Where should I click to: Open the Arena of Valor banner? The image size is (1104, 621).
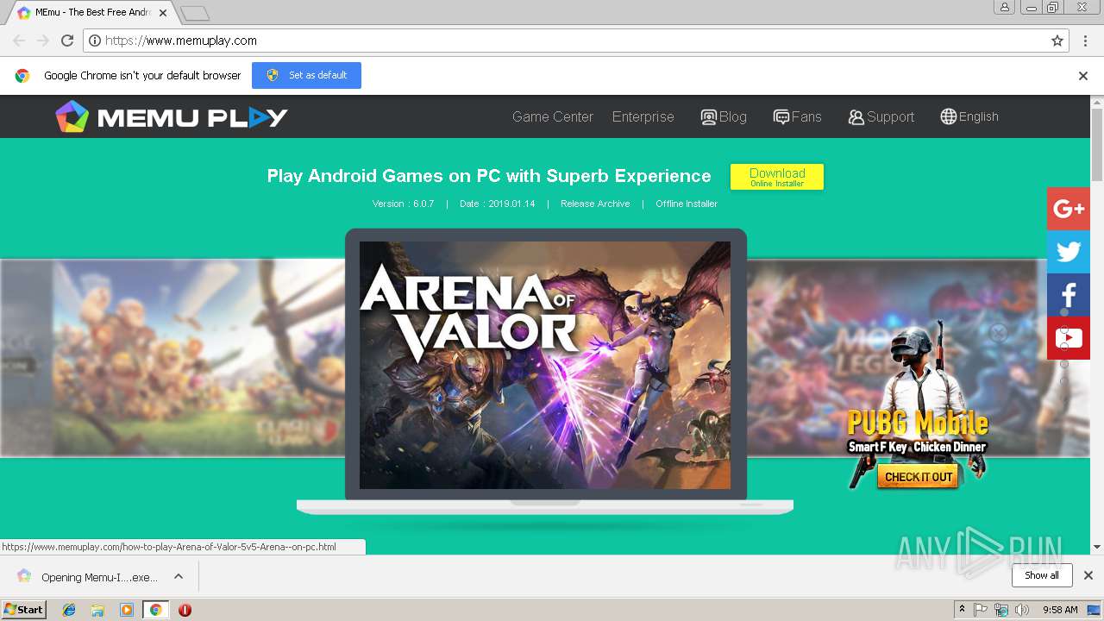coord(545,365)
